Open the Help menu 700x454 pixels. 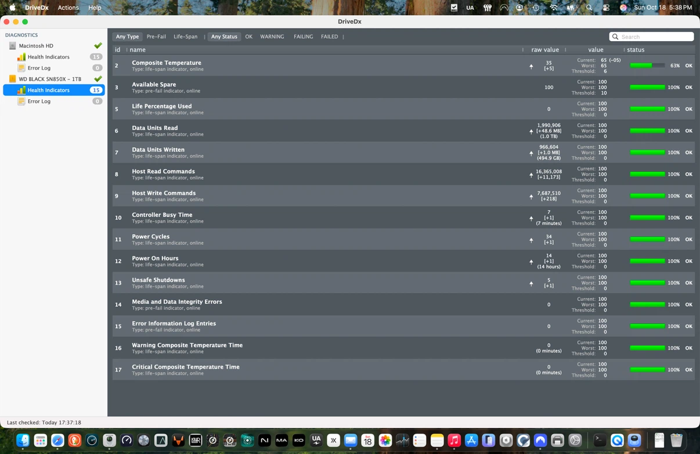click(x=95, y=8)
